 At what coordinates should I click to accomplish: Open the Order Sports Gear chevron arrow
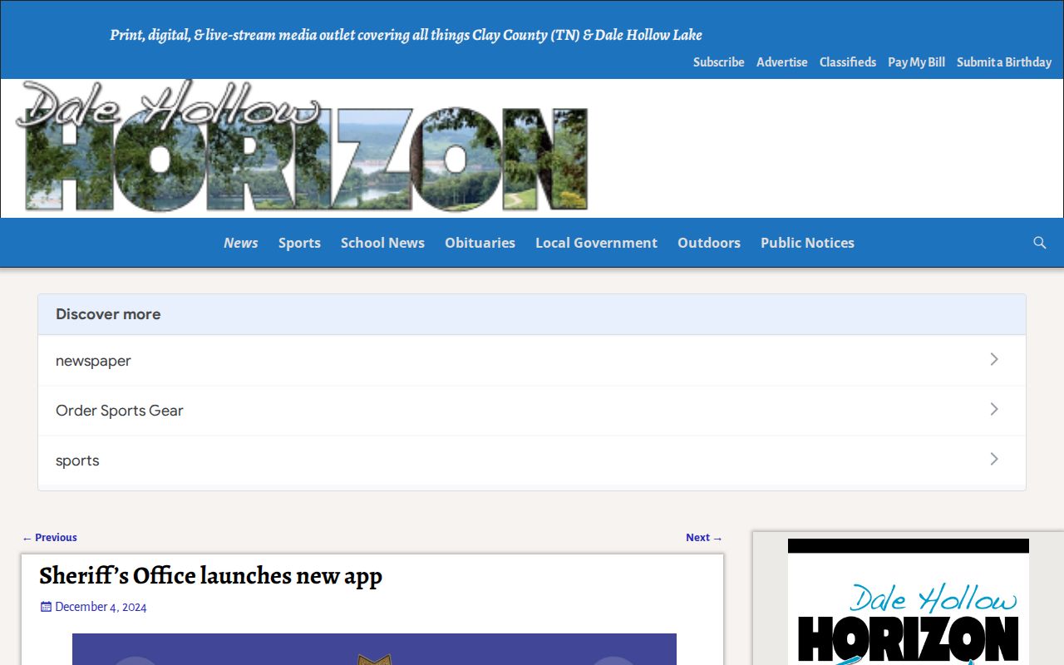(994, 409)
